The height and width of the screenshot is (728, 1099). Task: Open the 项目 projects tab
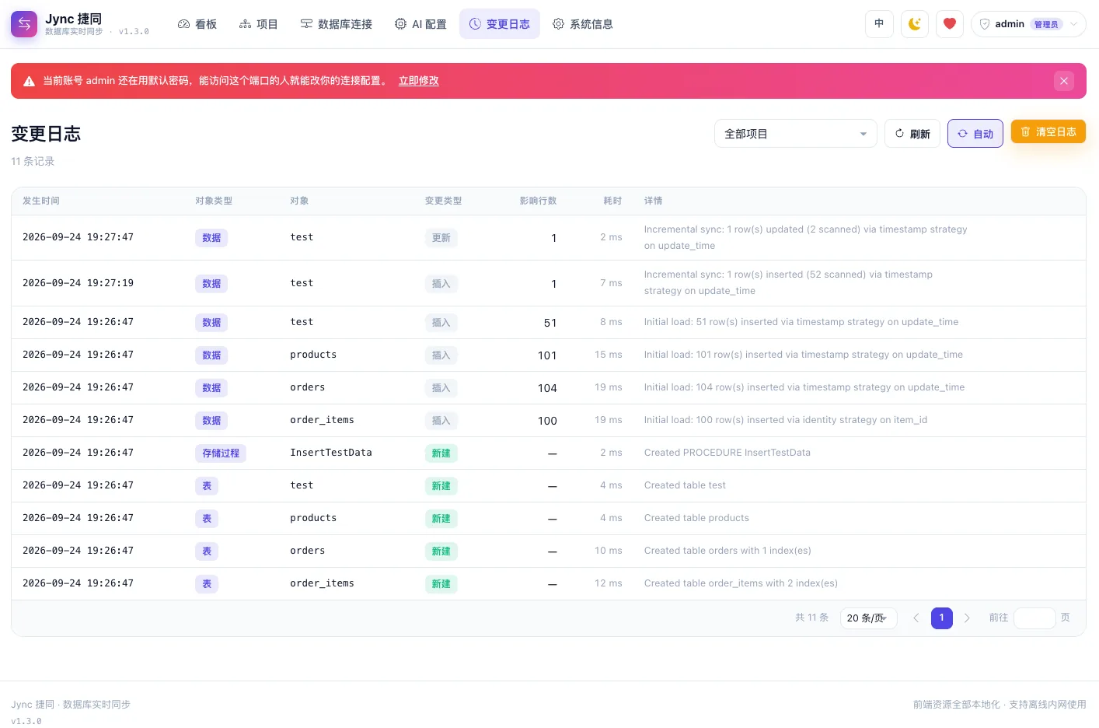[258, 24]
